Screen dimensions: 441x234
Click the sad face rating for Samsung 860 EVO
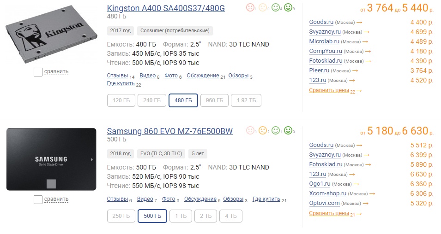point(250,130)
